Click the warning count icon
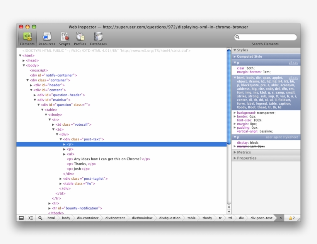 coord(291,218)
